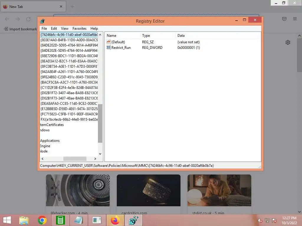Open the Help menu in Registry Editor
The height and width of the screenshot is (226, 302).
coord(94,29)
